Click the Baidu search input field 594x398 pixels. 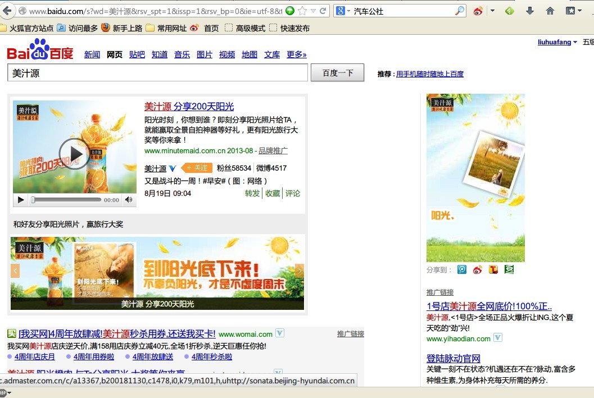[157, 72]
